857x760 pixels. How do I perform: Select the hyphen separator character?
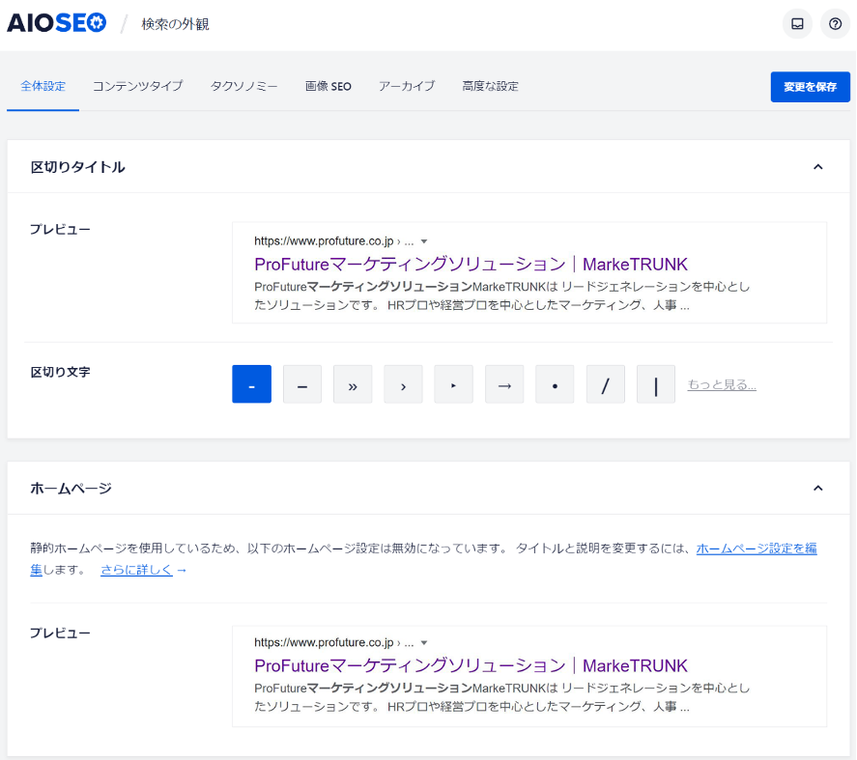pos(251,384)
